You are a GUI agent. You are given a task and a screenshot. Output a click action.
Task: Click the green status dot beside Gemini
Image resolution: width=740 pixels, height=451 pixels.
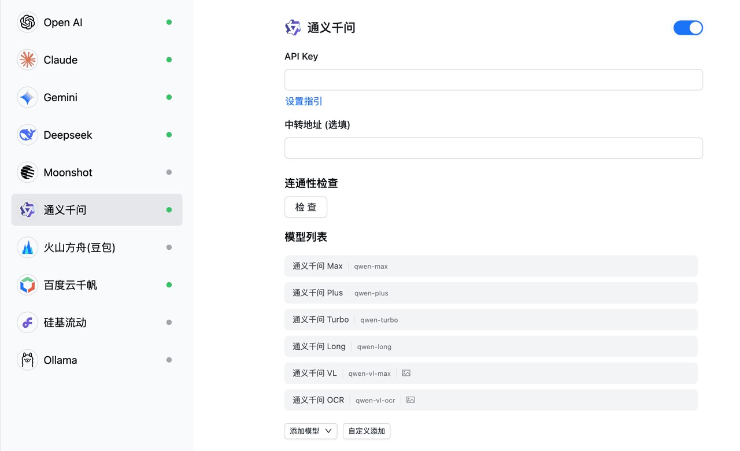(x=169, y=97)
